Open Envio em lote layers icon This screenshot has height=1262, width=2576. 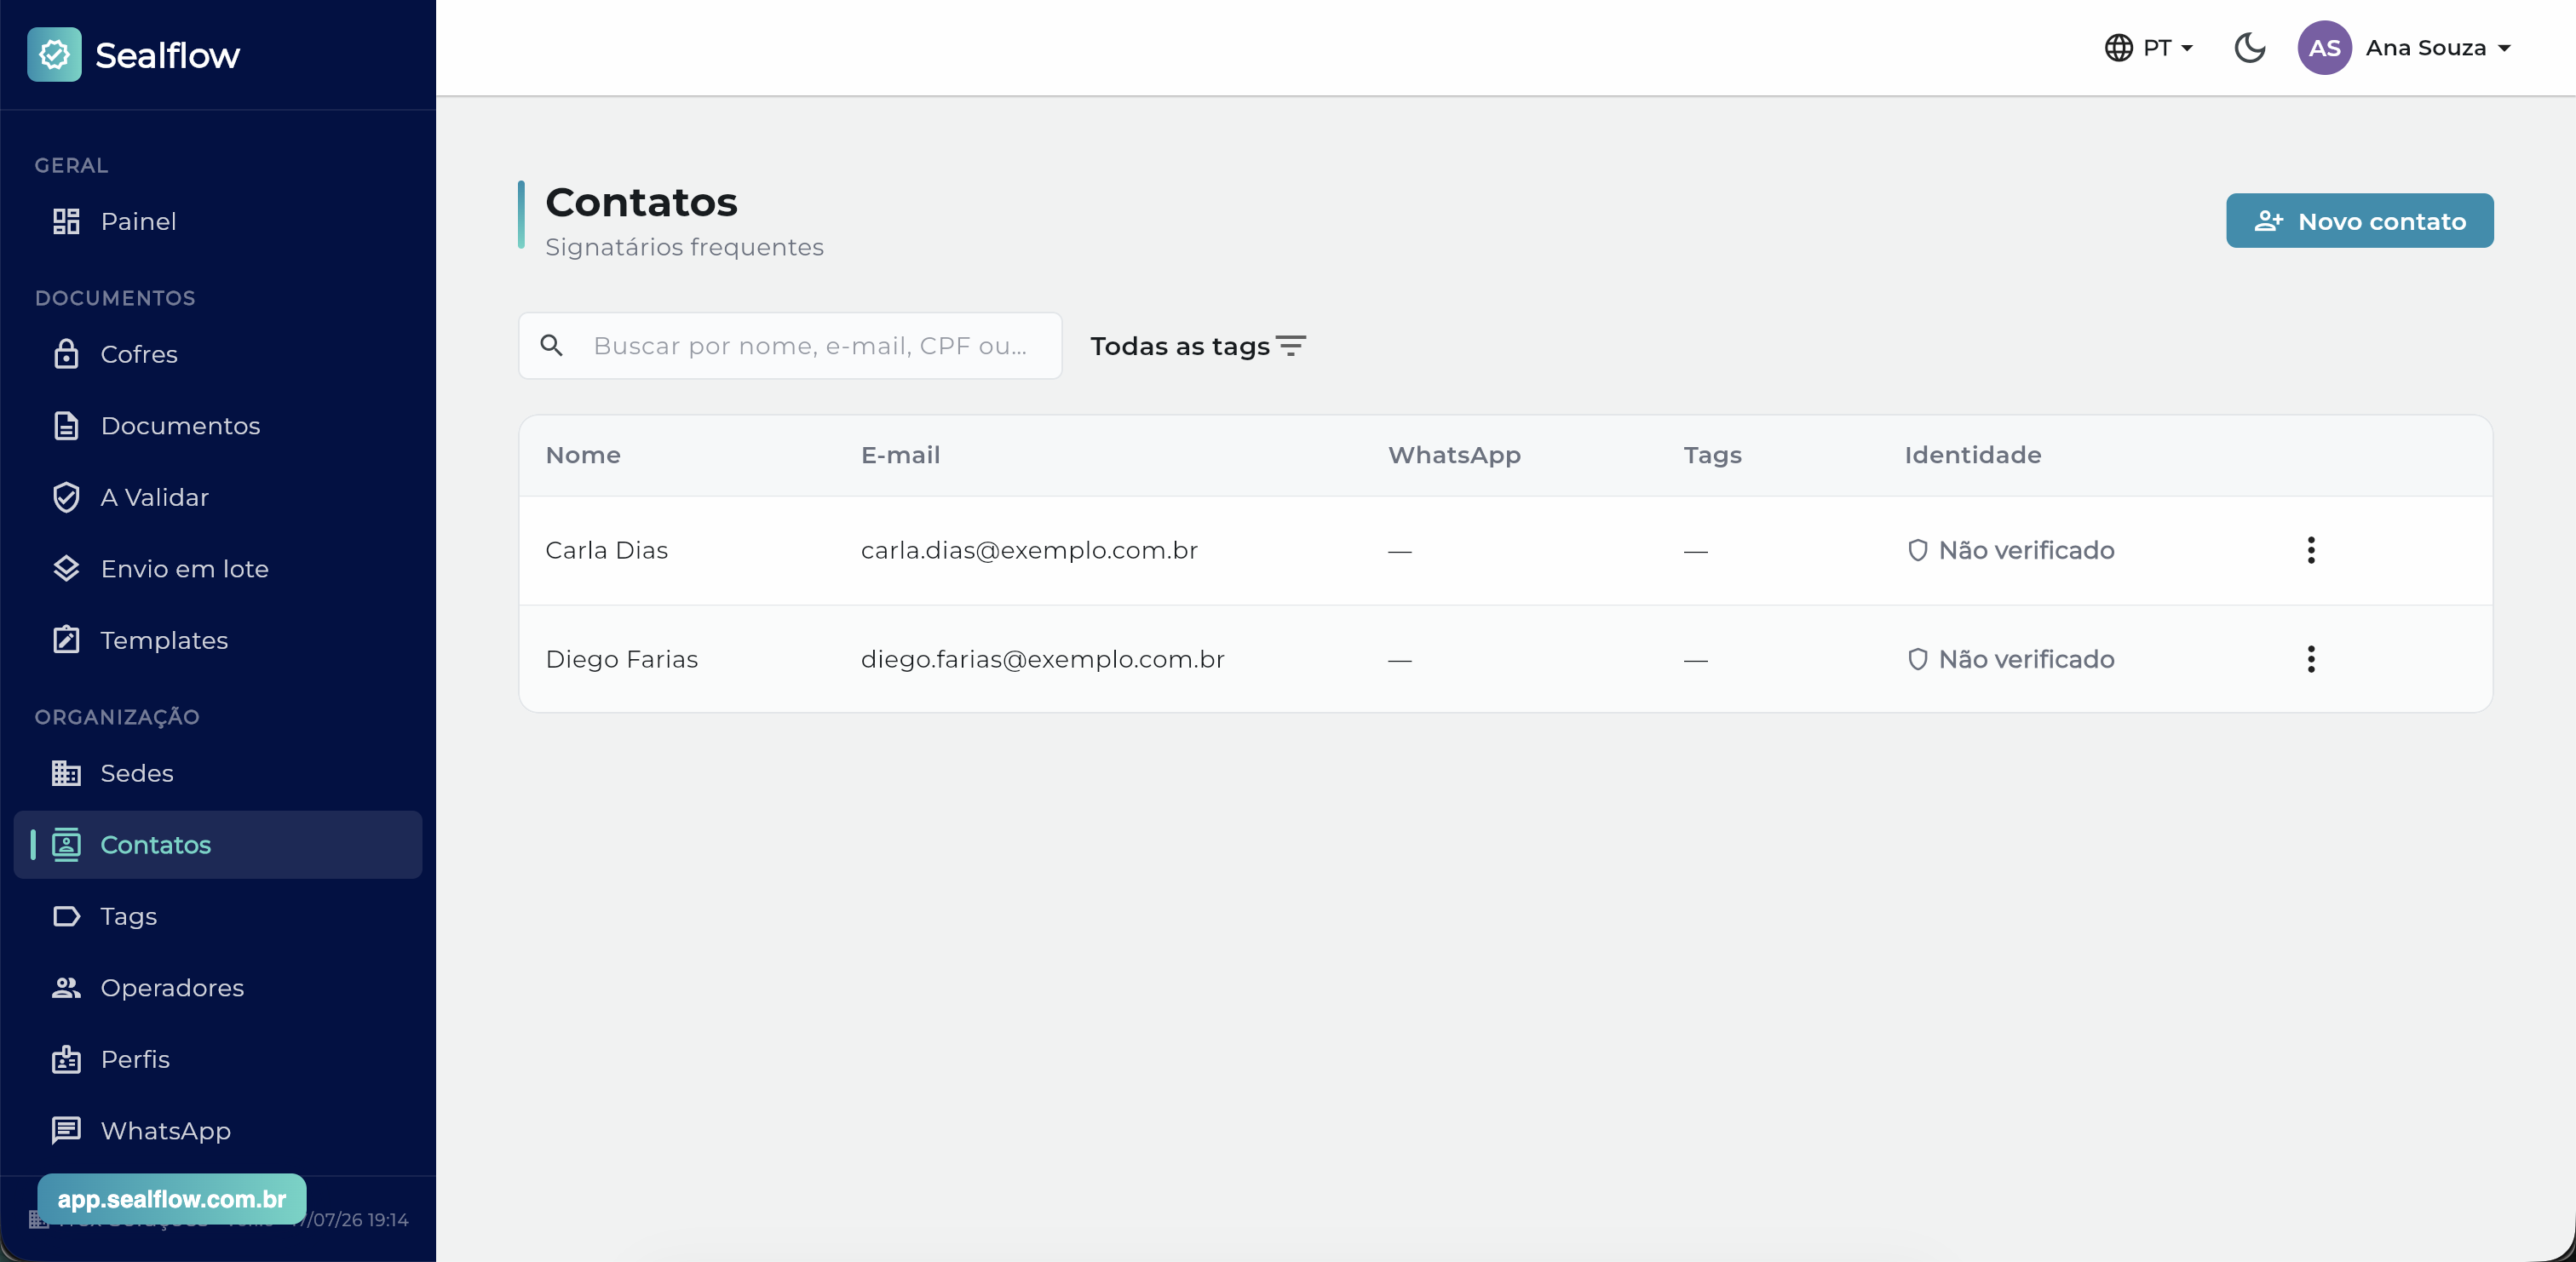[66, 569]
